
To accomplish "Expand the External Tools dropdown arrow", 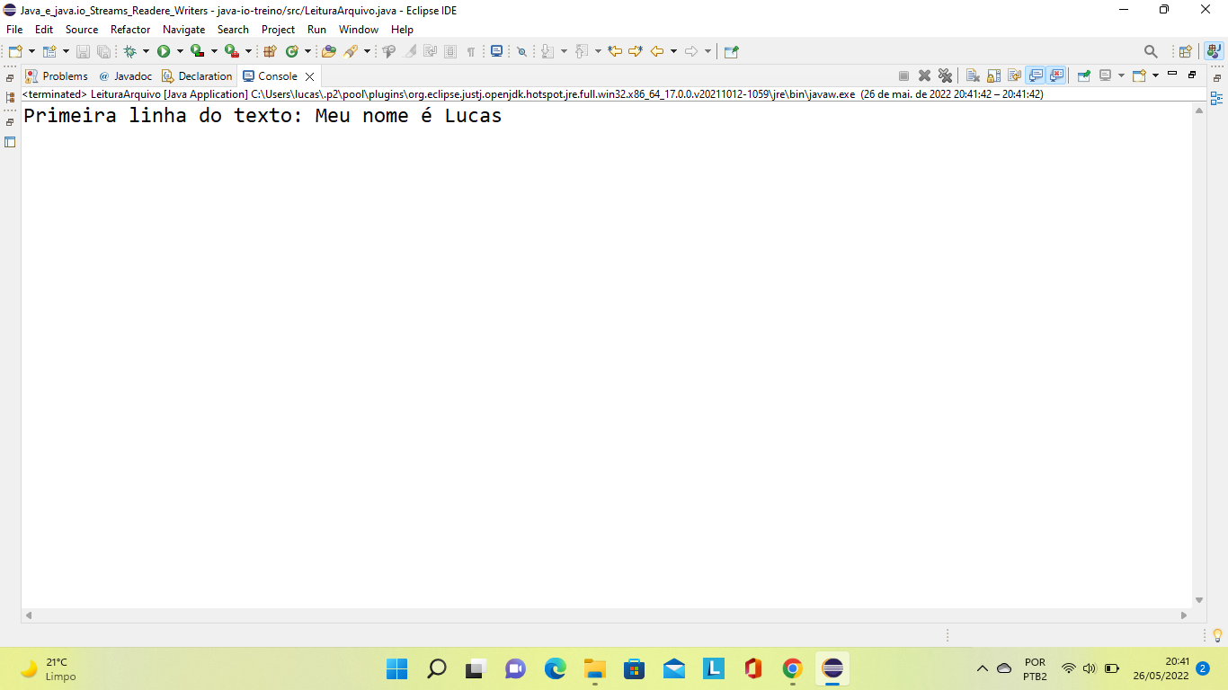I will (x=248, y=51).
